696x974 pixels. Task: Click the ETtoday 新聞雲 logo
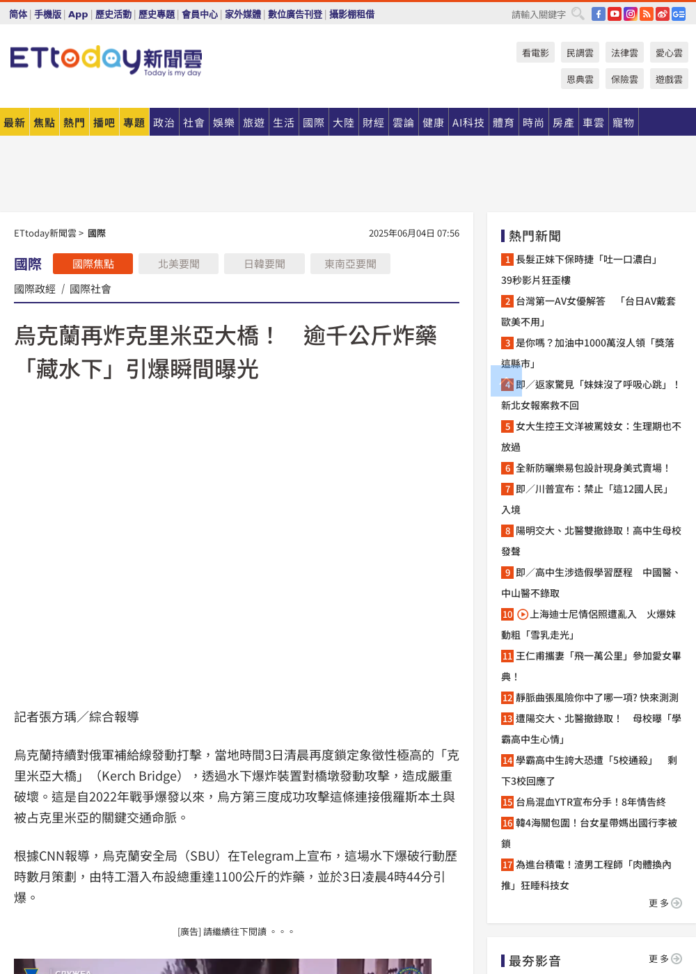(106, 61)
